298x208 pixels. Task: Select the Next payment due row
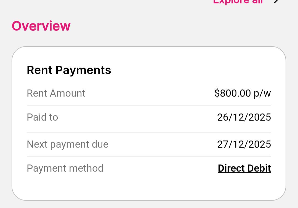[149, 144]
